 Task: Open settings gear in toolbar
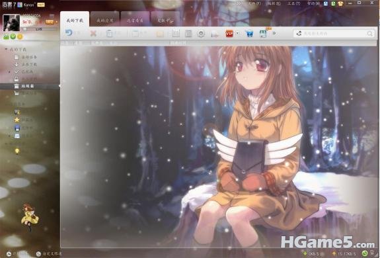pyautogui.click(x=201, y=34)
